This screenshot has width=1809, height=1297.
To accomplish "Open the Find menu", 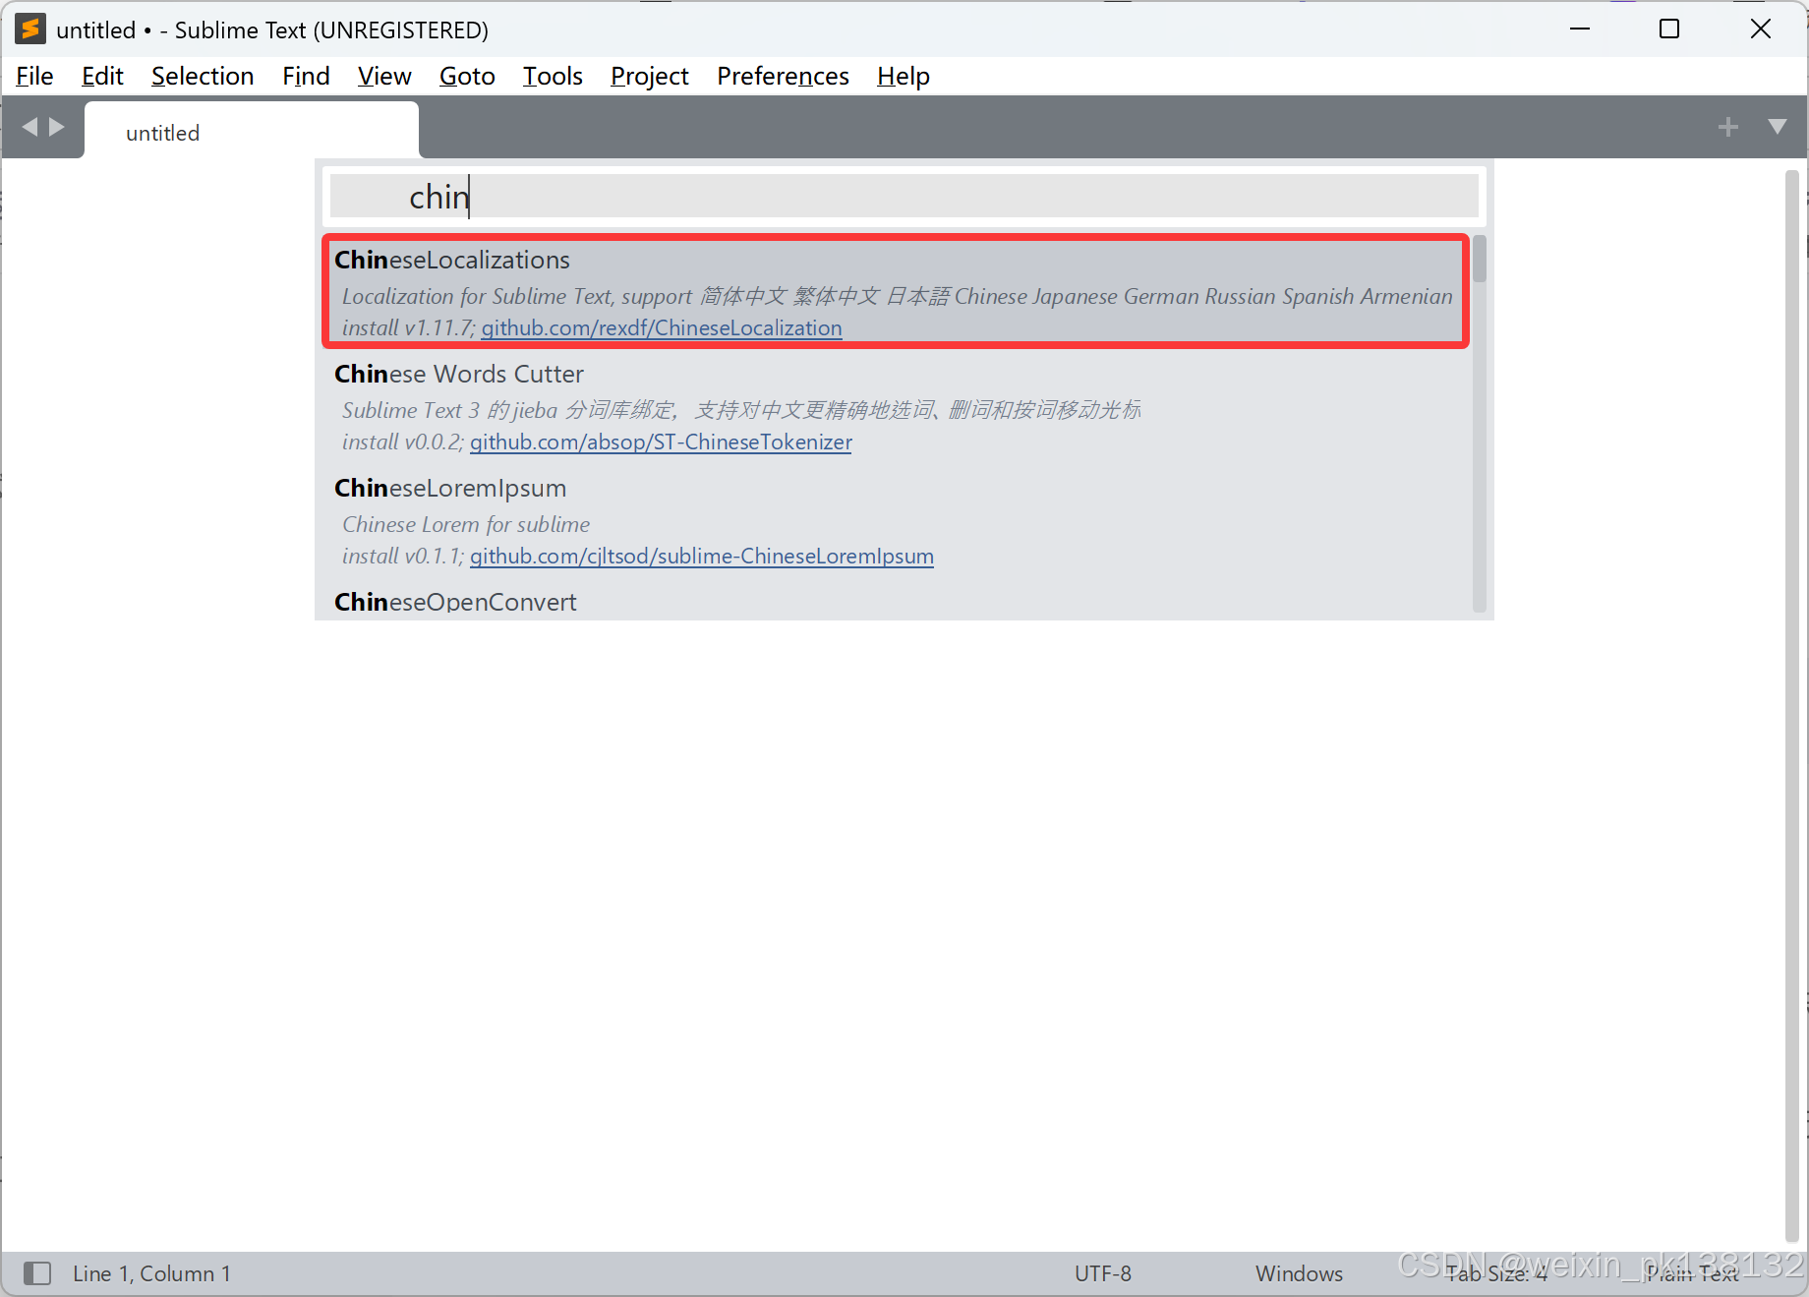I will (x=306, y=77).
